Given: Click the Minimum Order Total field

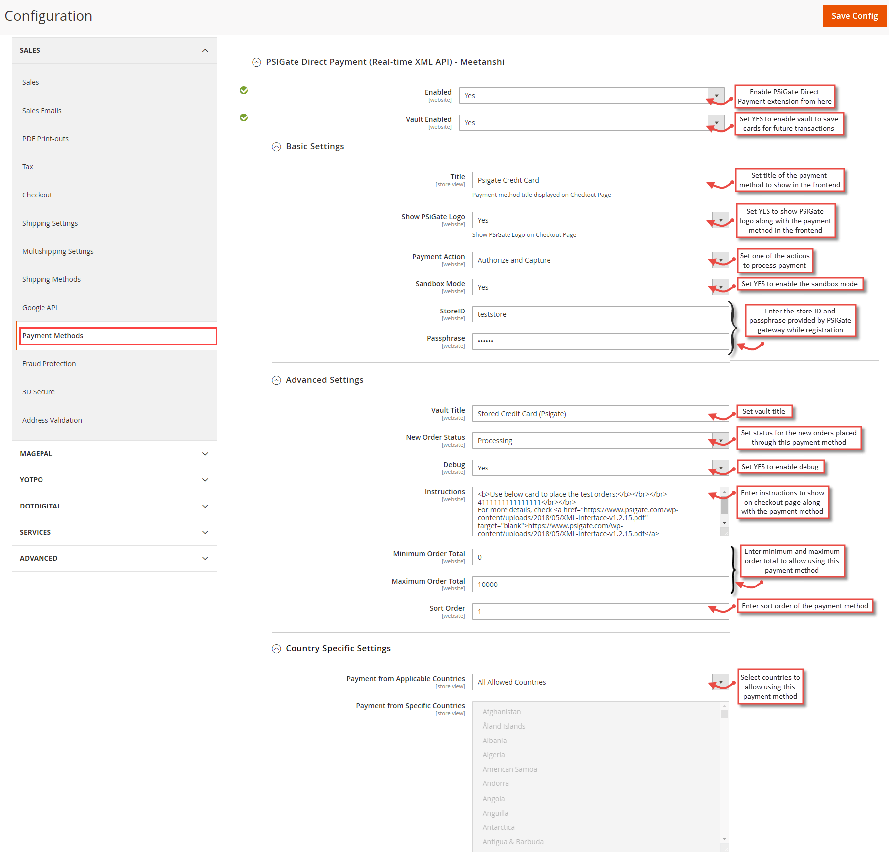Looking at the screenshot, I should 600,557.
